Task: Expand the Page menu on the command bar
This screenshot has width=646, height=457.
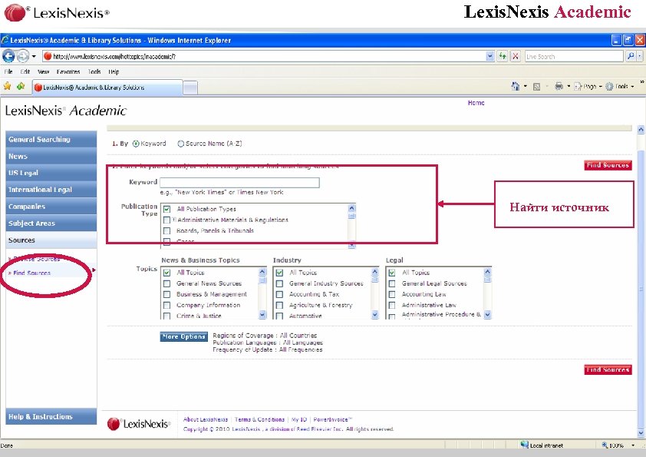Action: click(589, 86)
